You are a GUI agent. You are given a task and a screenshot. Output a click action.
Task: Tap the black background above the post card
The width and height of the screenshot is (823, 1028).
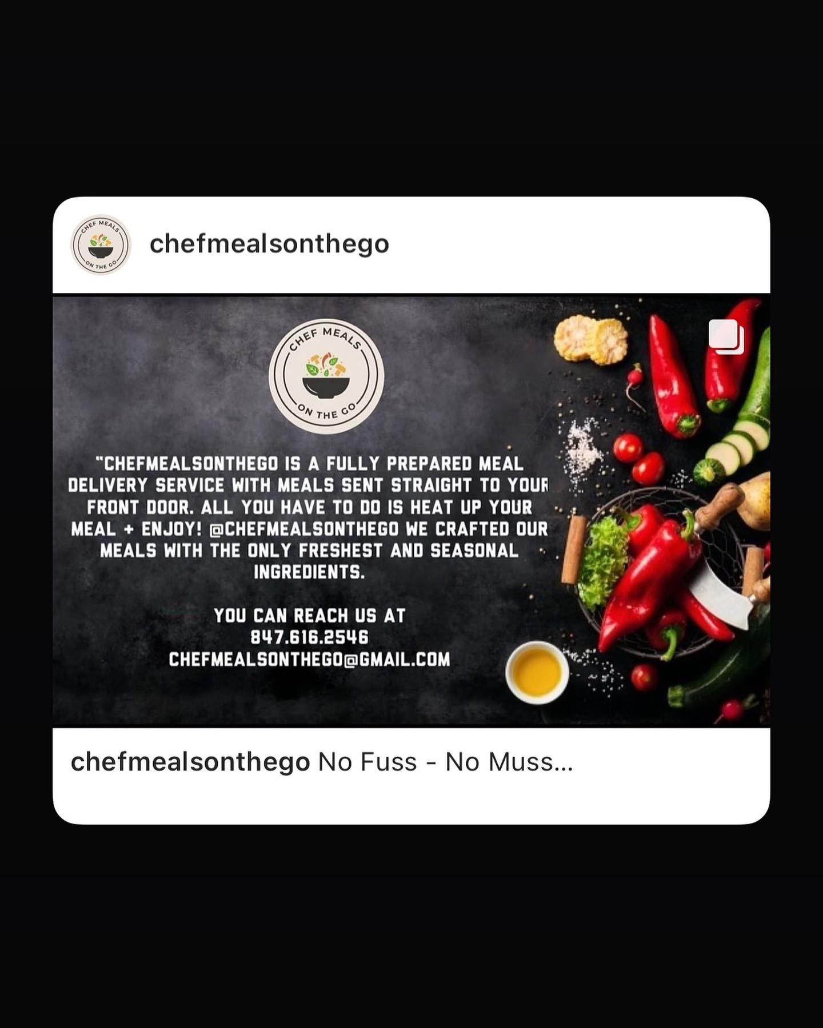coord(411,97)
